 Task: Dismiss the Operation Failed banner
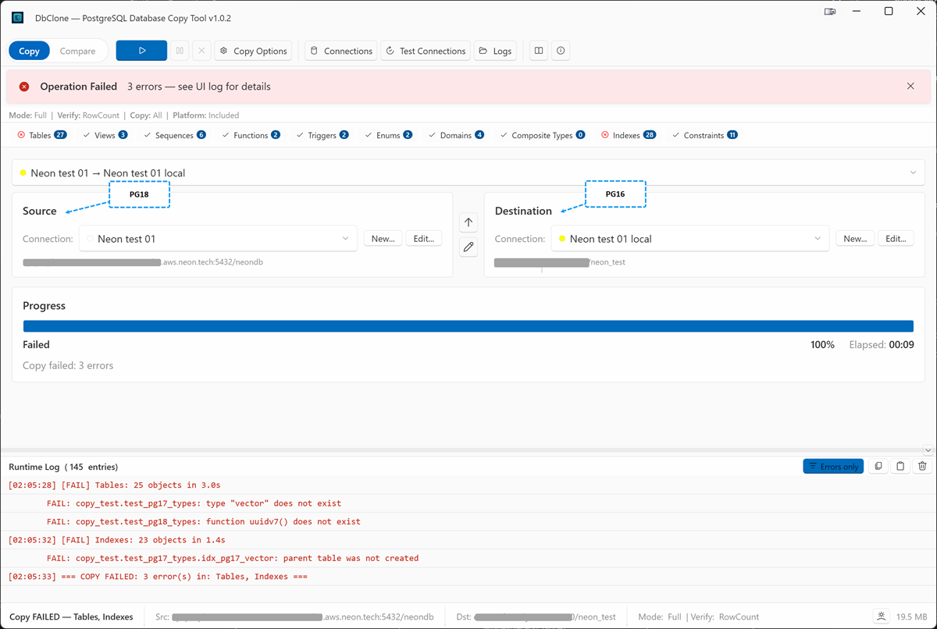910,86
